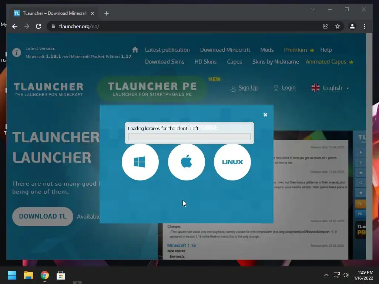379x284 pixels.
Task: Open the Windows Start menu
Action: (x=12, y=275)
